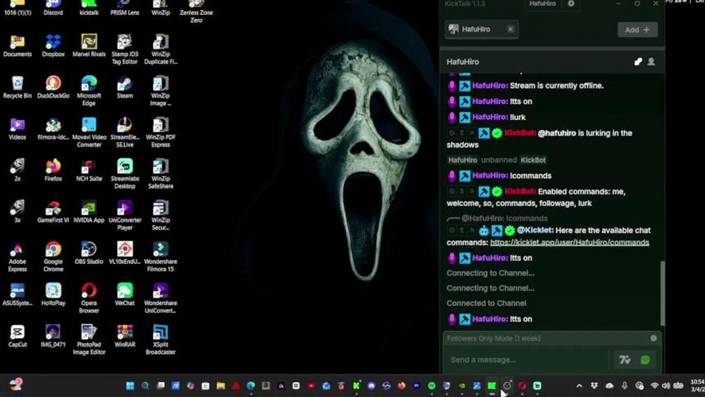Open the kicklet.app commands link
The width and height of the screenshot is (705, 397).
tap(569, 242)
